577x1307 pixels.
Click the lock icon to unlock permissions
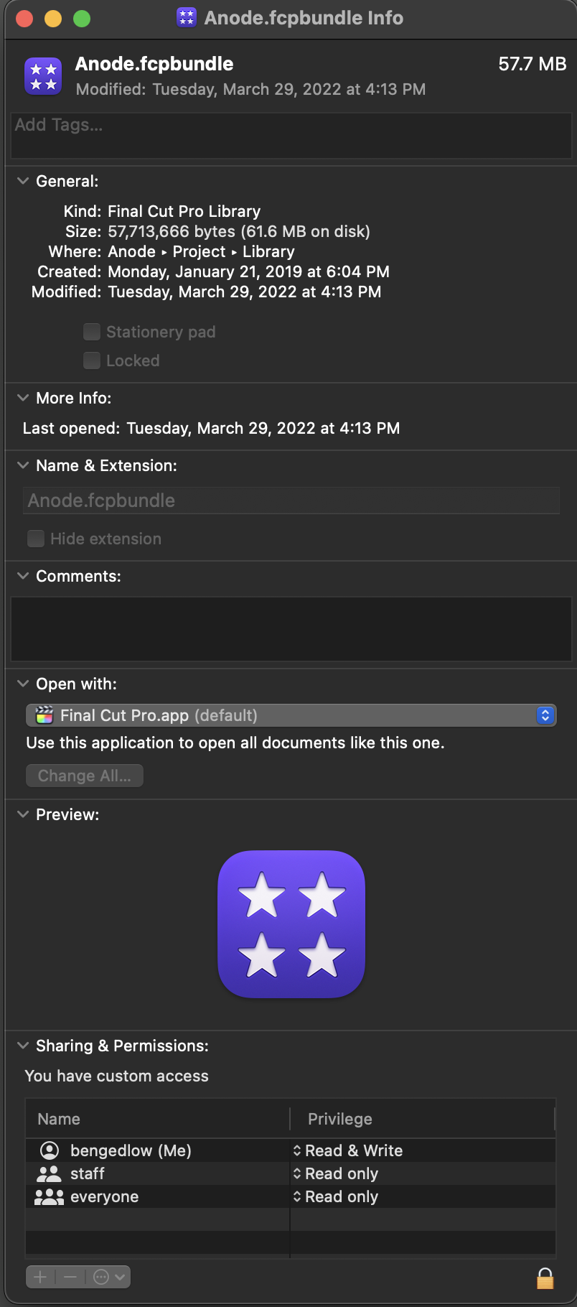[x=545, y=1278]
